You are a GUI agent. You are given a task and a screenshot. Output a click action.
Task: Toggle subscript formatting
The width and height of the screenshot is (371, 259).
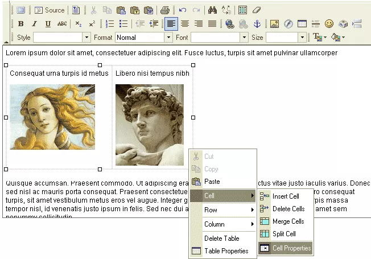click(x=79, y=24)
